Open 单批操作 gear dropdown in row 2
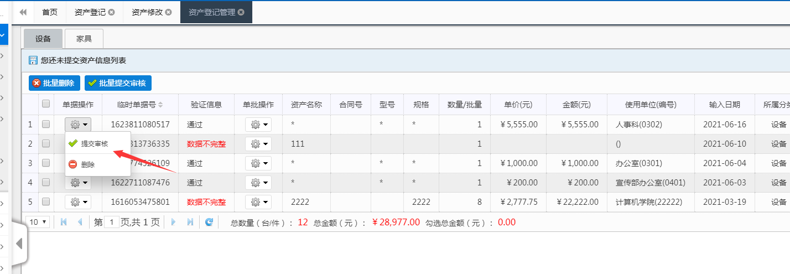Image resolution: width=790 pixels, height=274 pixels. coord(258,144)
